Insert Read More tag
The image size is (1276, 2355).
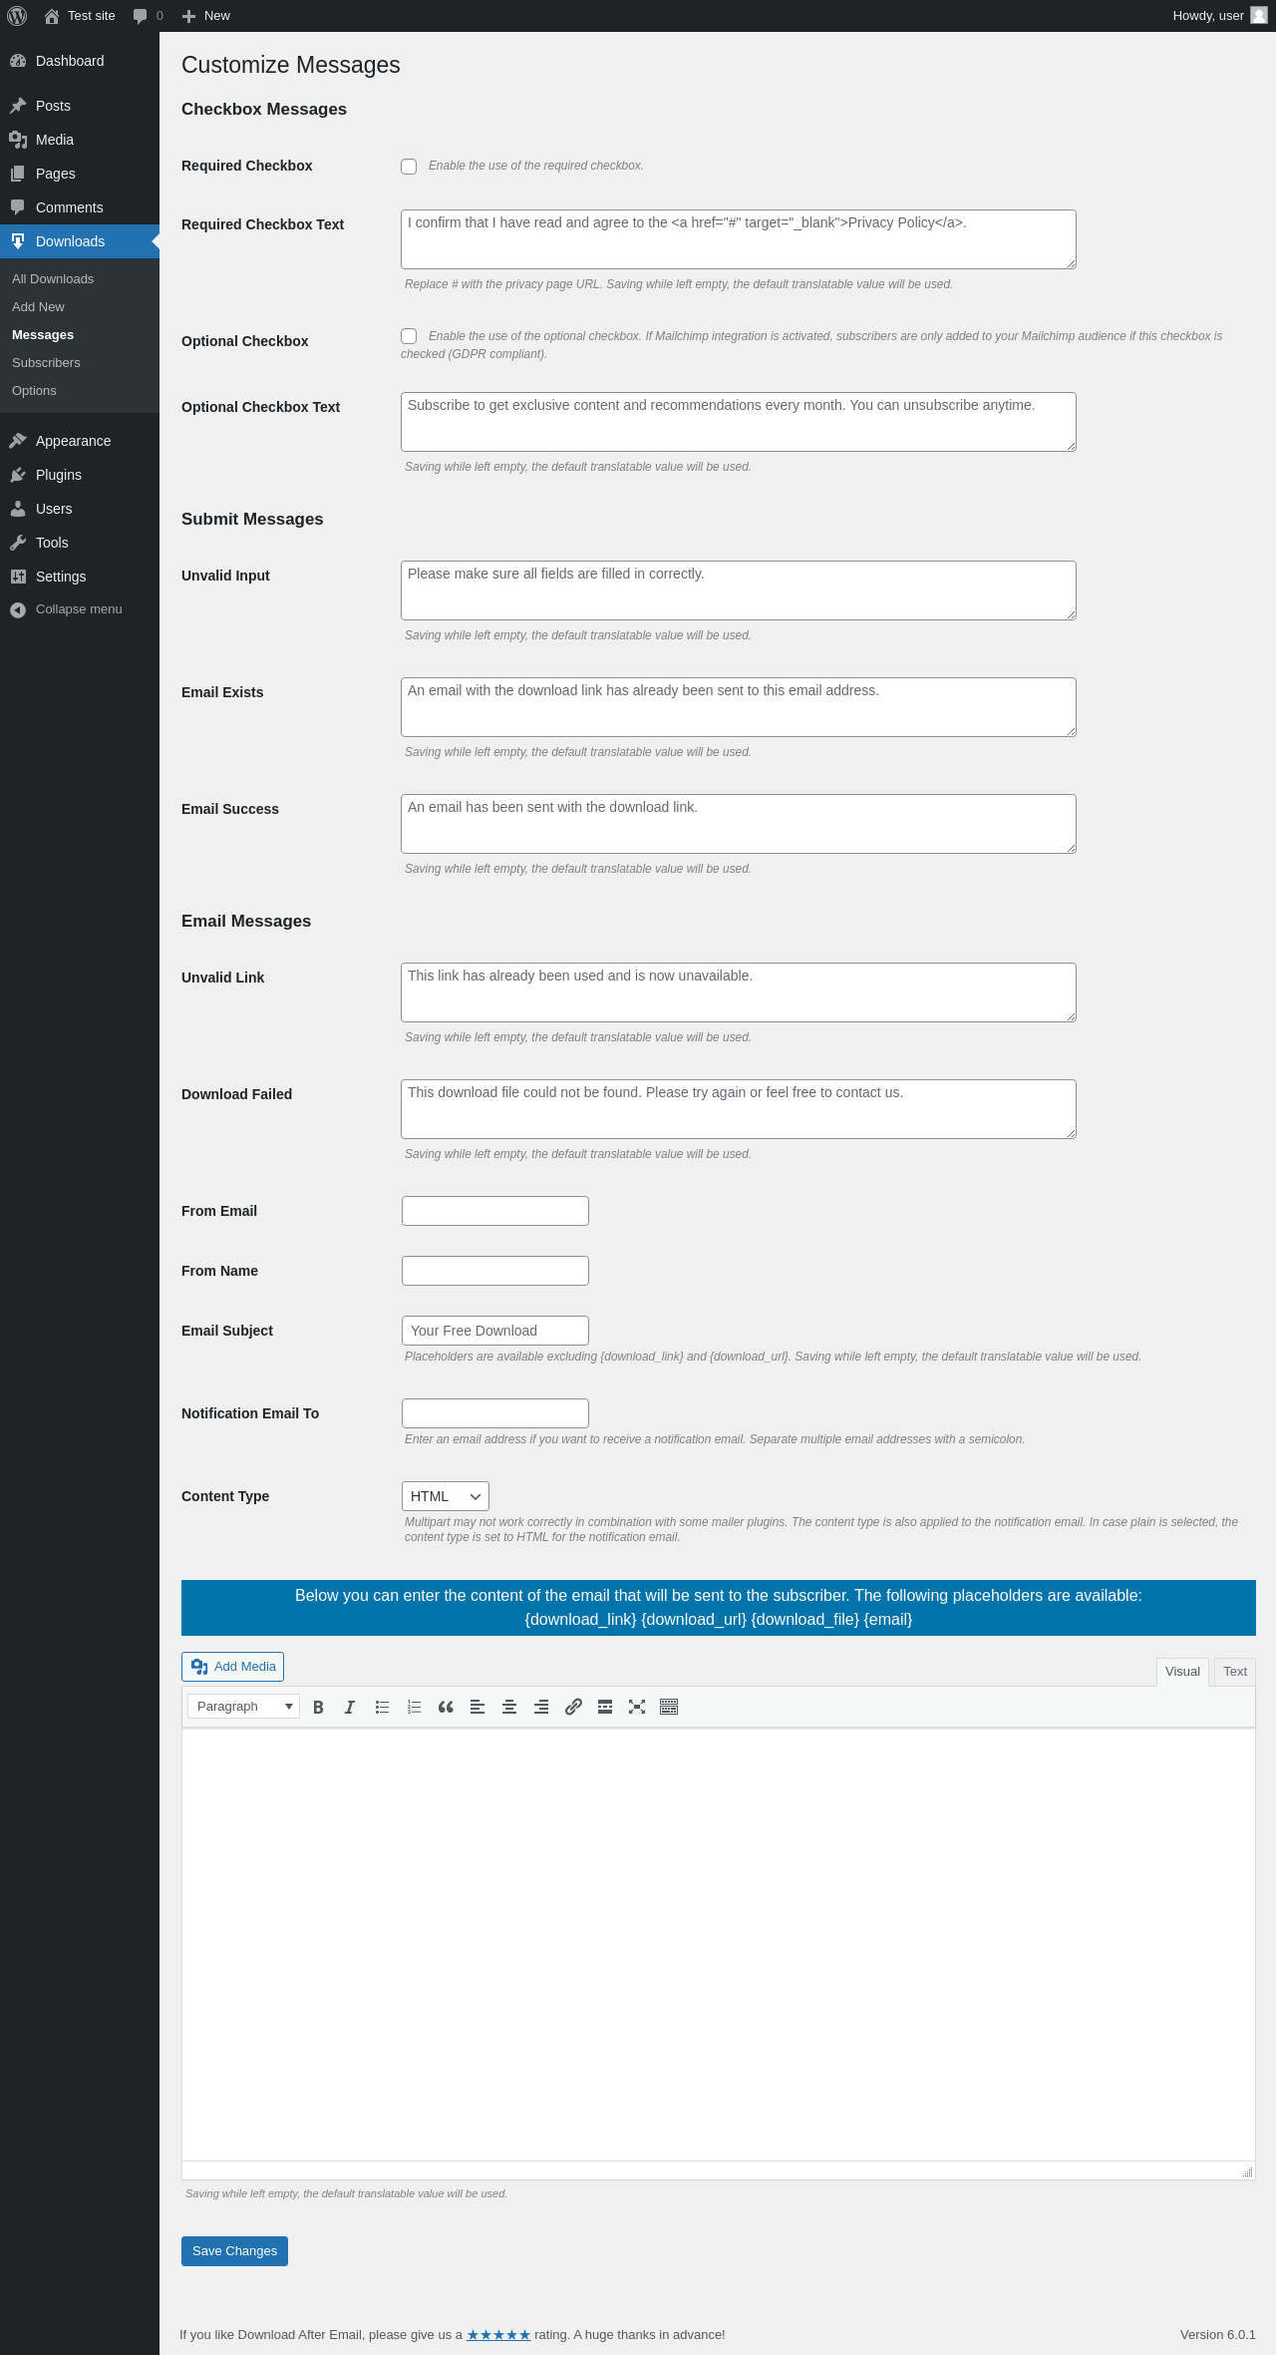(x=605, y=1707)
